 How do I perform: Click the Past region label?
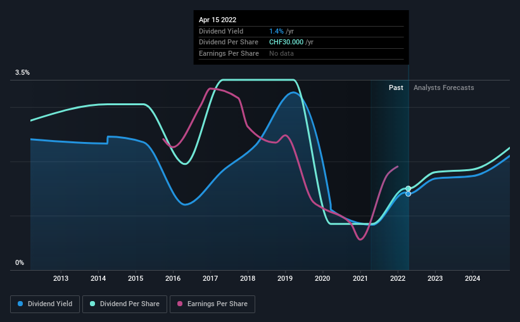[396, 87]
